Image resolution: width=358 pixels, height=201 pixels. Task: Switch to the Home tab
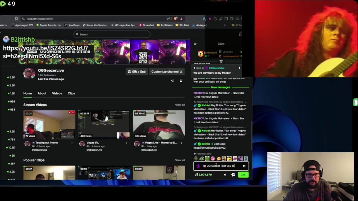(27, 93)
